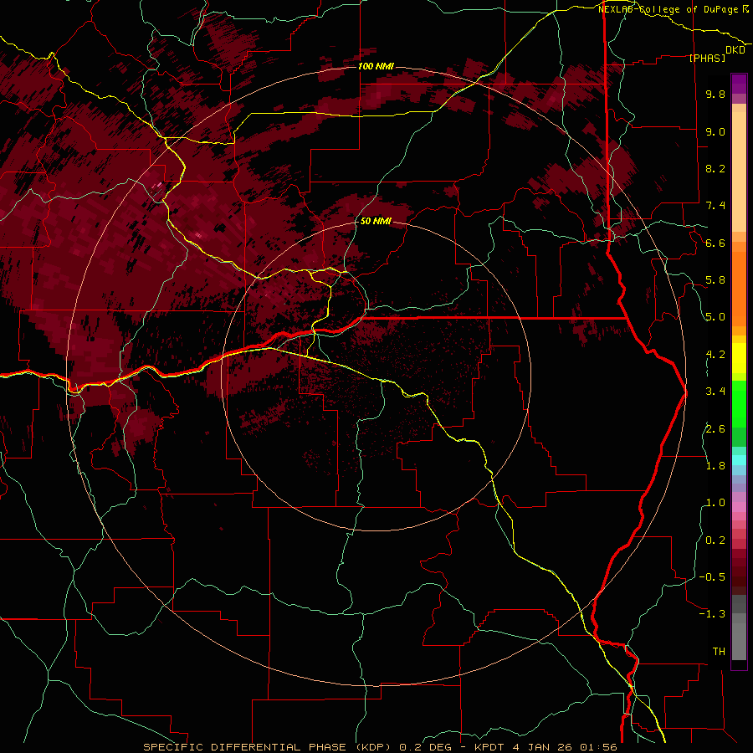Click the 50 NMI range ring label
The height and width of the screenshot is (753, 753).
(x=376, y=221)
